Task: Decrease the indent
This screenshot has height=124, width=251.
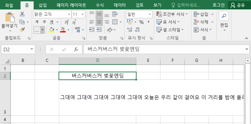Action: (x=92, y=30)
